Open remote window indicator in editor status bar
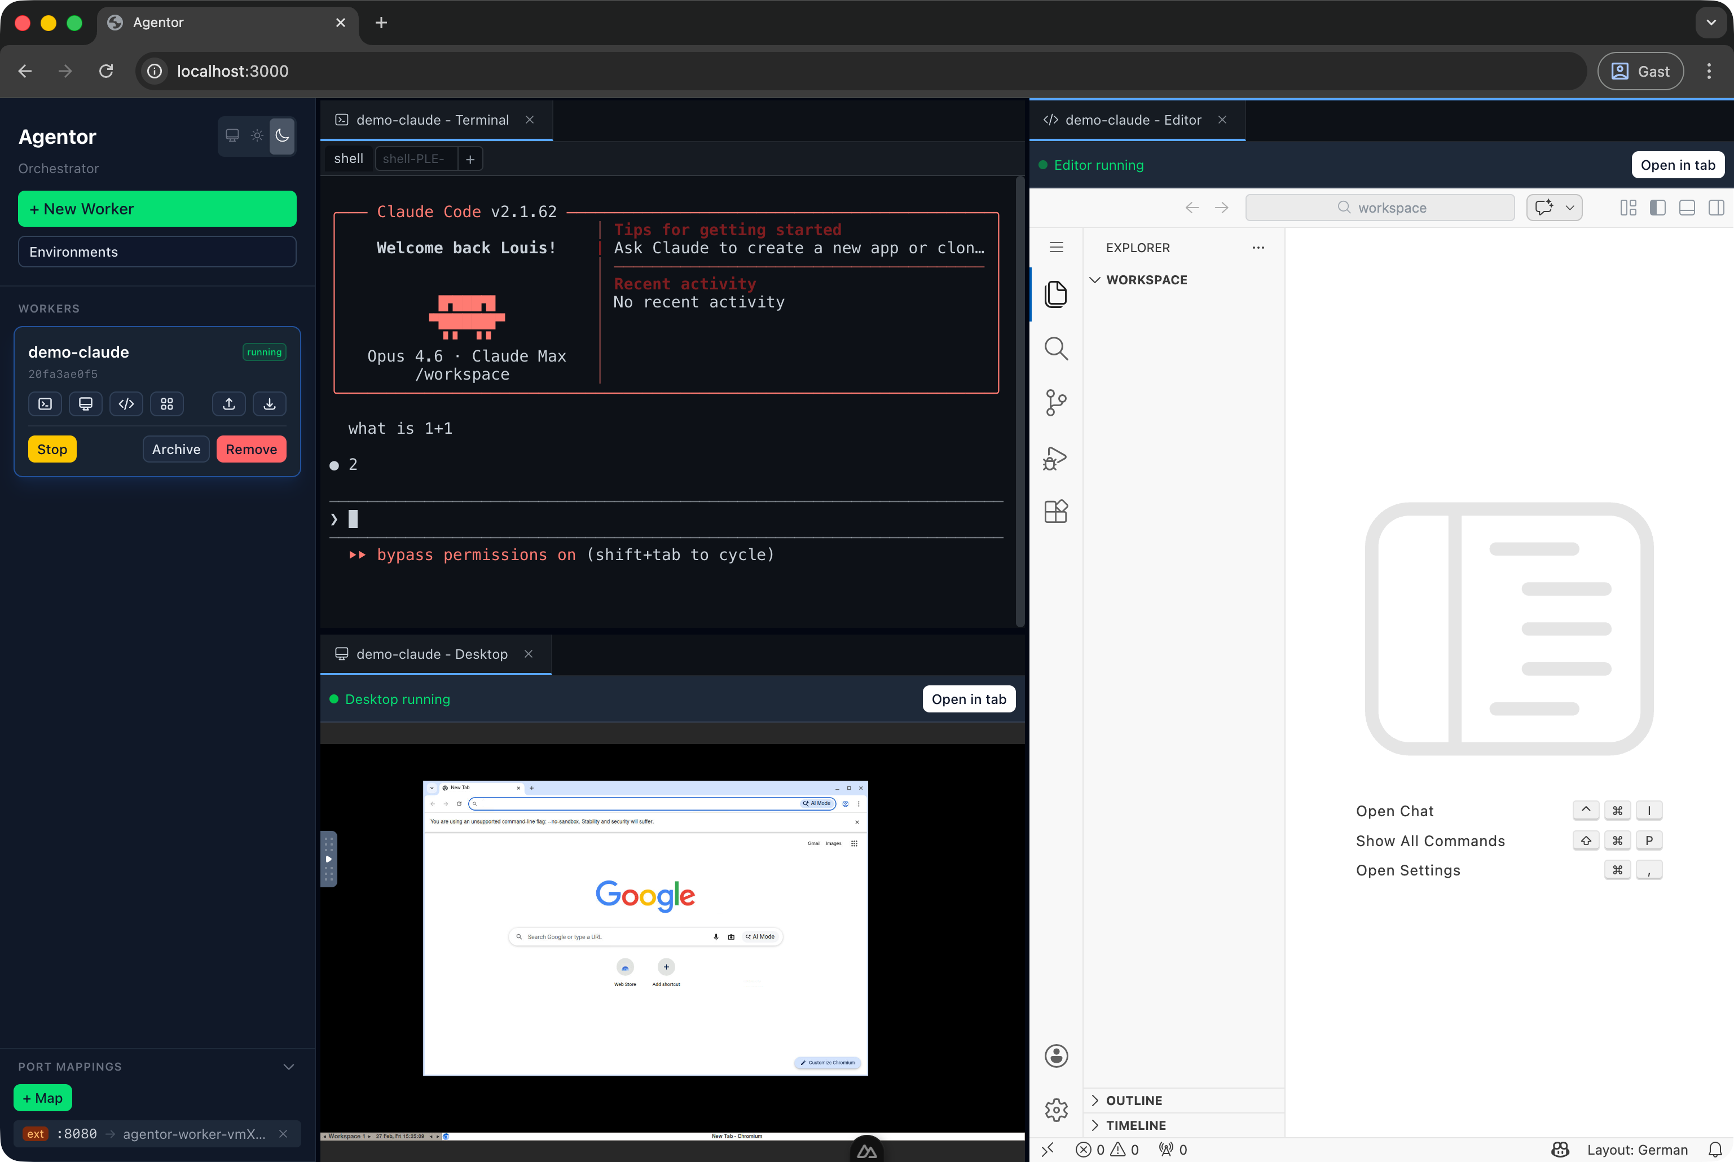 [x=1048, y=1150]
